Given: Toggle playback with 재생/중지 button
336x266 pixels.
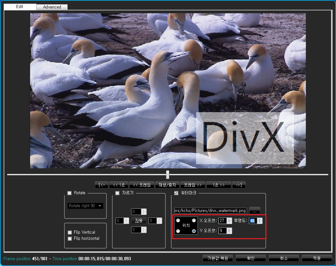Looking at the screenshot, I should [x=167, y=185].
